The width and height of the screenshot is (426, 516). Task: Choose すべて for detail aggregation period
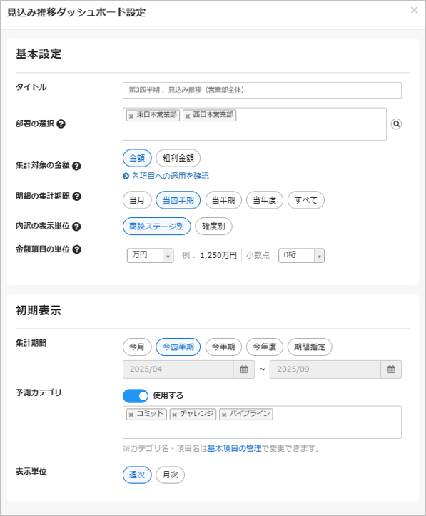pyautogui.click(x=306, y=200)
